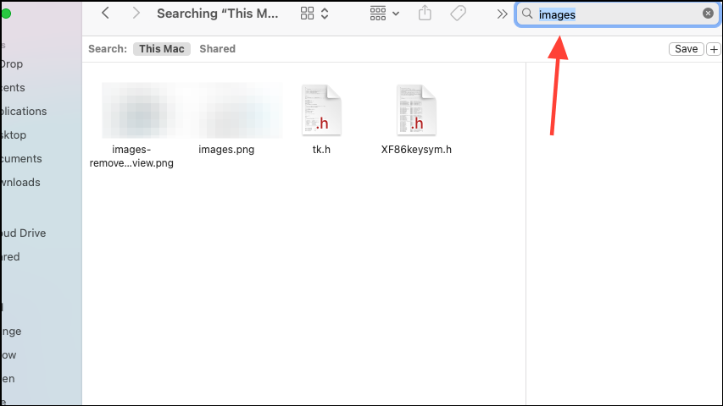Click inside the images search field
Image resolution: width=723 pixels, height=406 pixels.
tap(619, 14)
